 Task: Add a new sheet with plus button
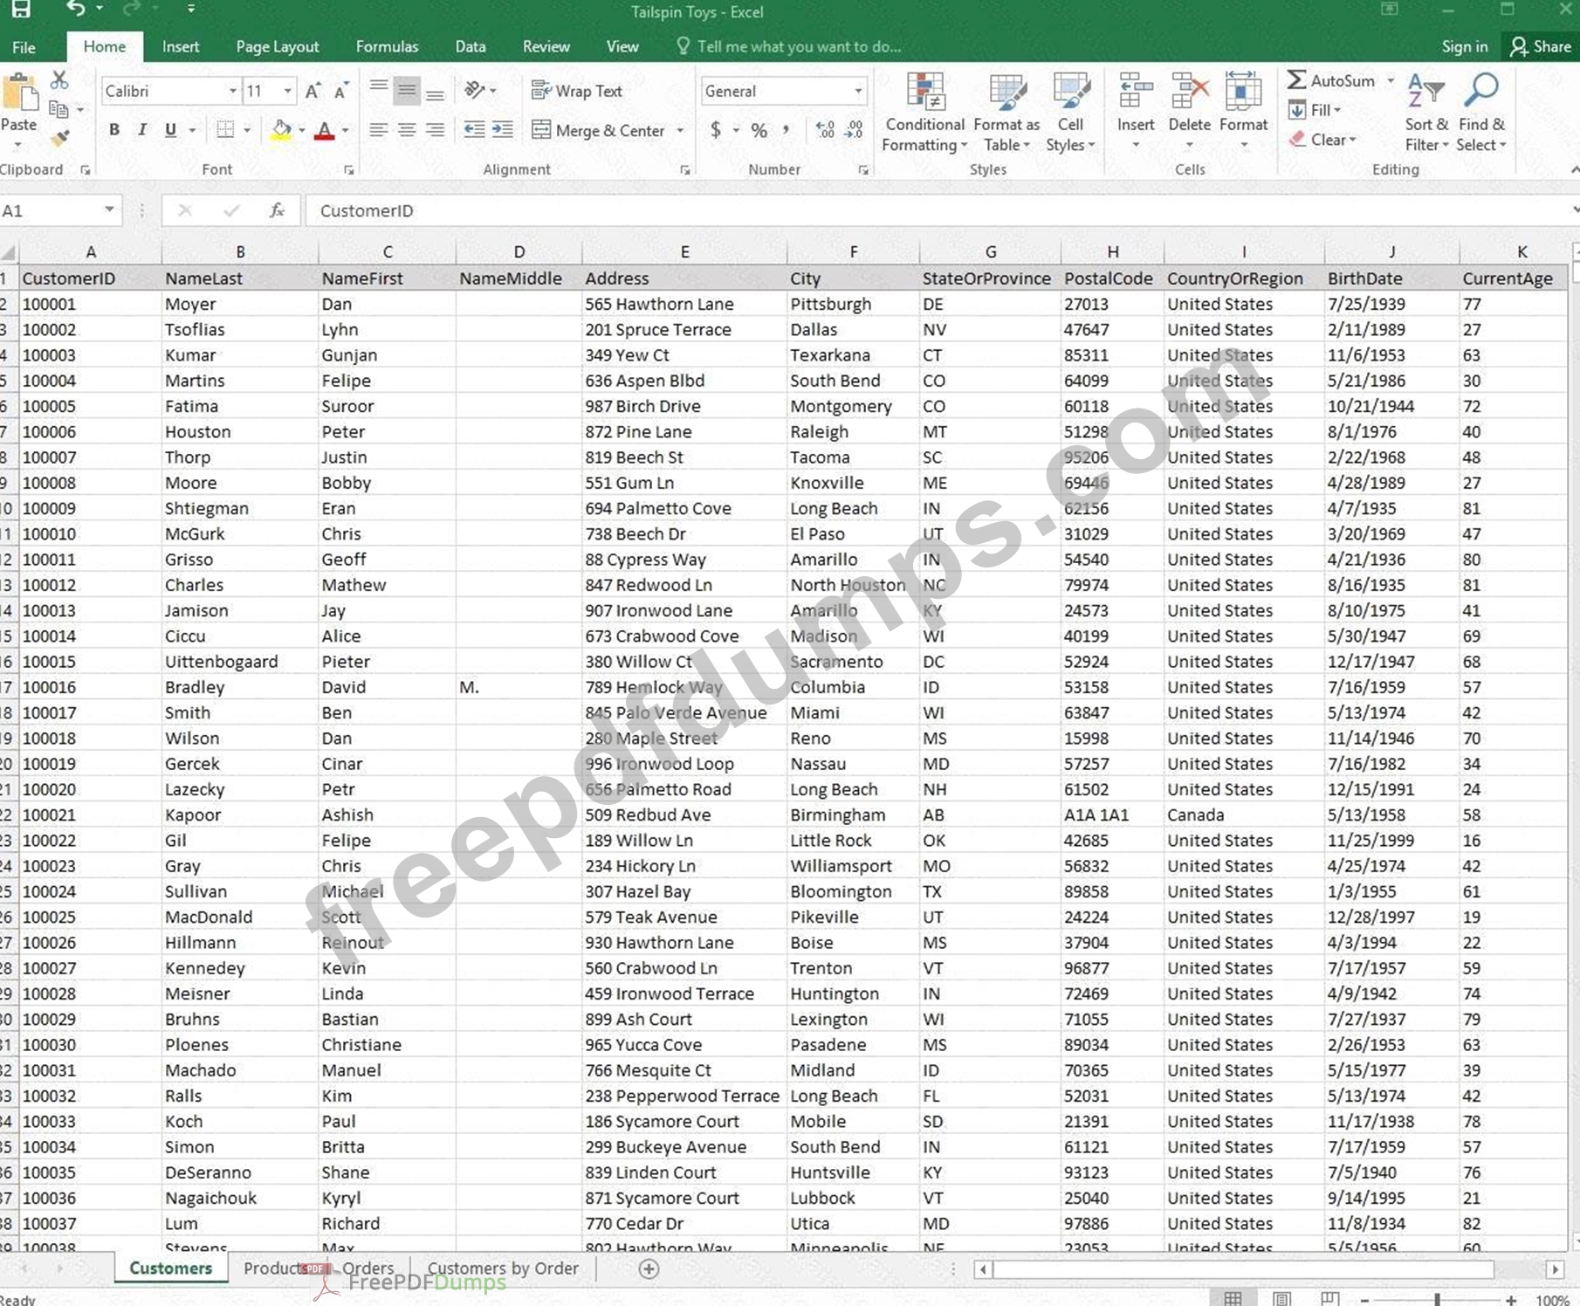(x=649, y=1268)
